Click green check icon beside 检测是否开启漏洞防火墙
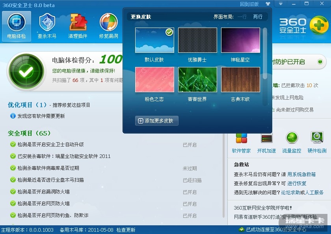Viewport: 331px width, 234px height. (x=13, y=191)
